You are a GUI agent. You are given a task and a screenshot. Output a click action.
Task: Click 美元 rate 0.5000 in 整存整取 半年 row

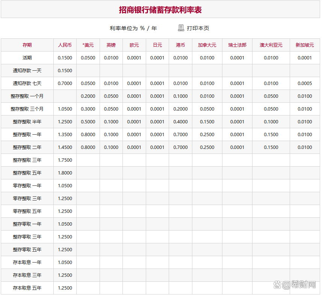pyautogui.click(x=88, y=122)
